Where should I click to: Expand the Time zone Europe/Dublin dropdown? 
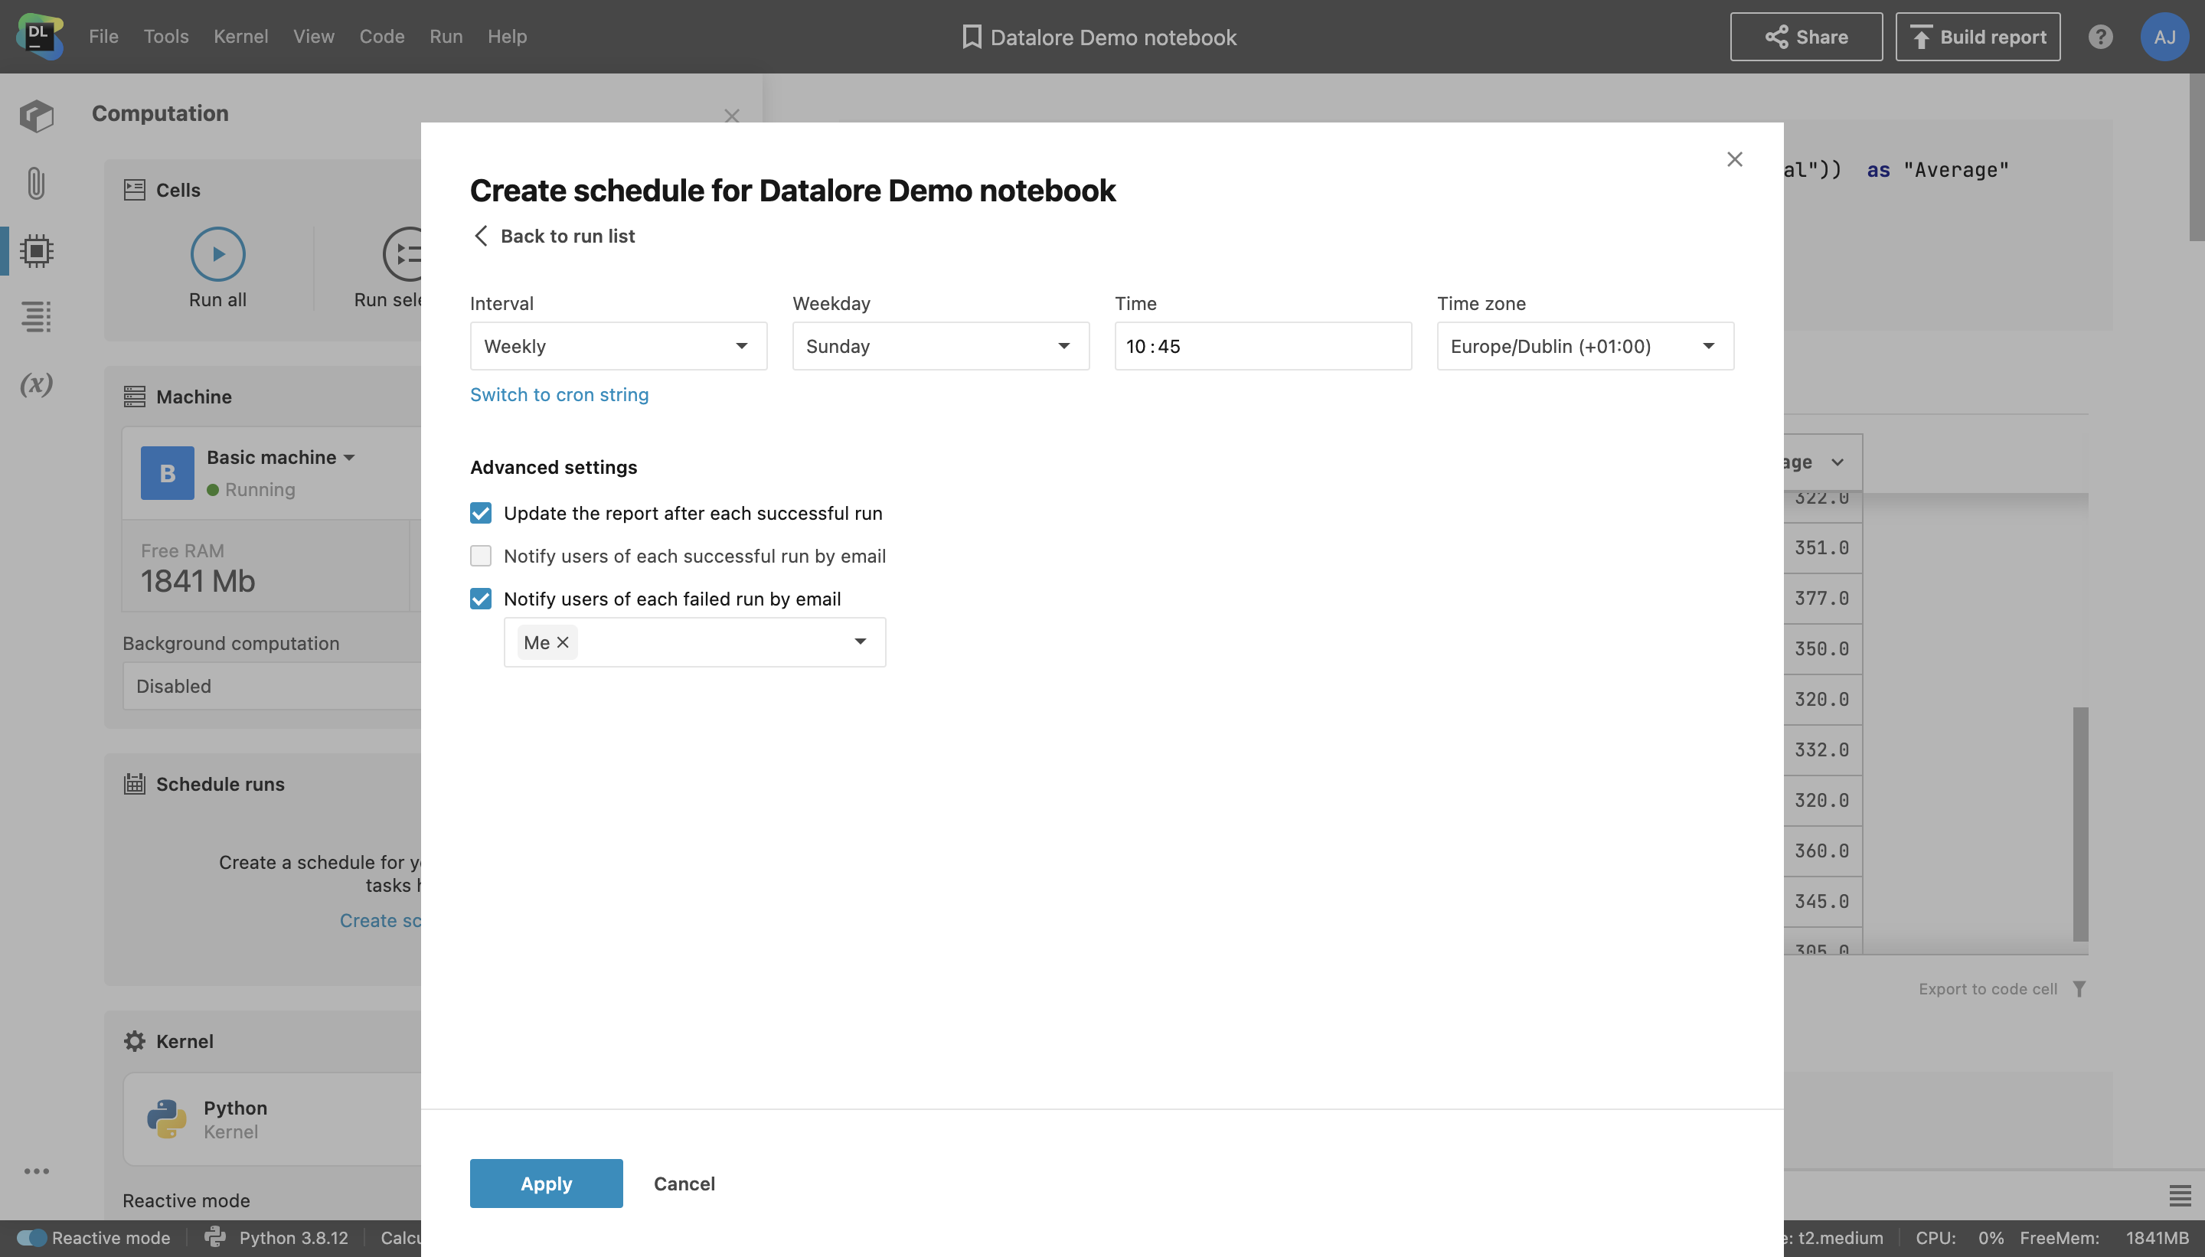pyautogui.click(x=1584, y=346)
